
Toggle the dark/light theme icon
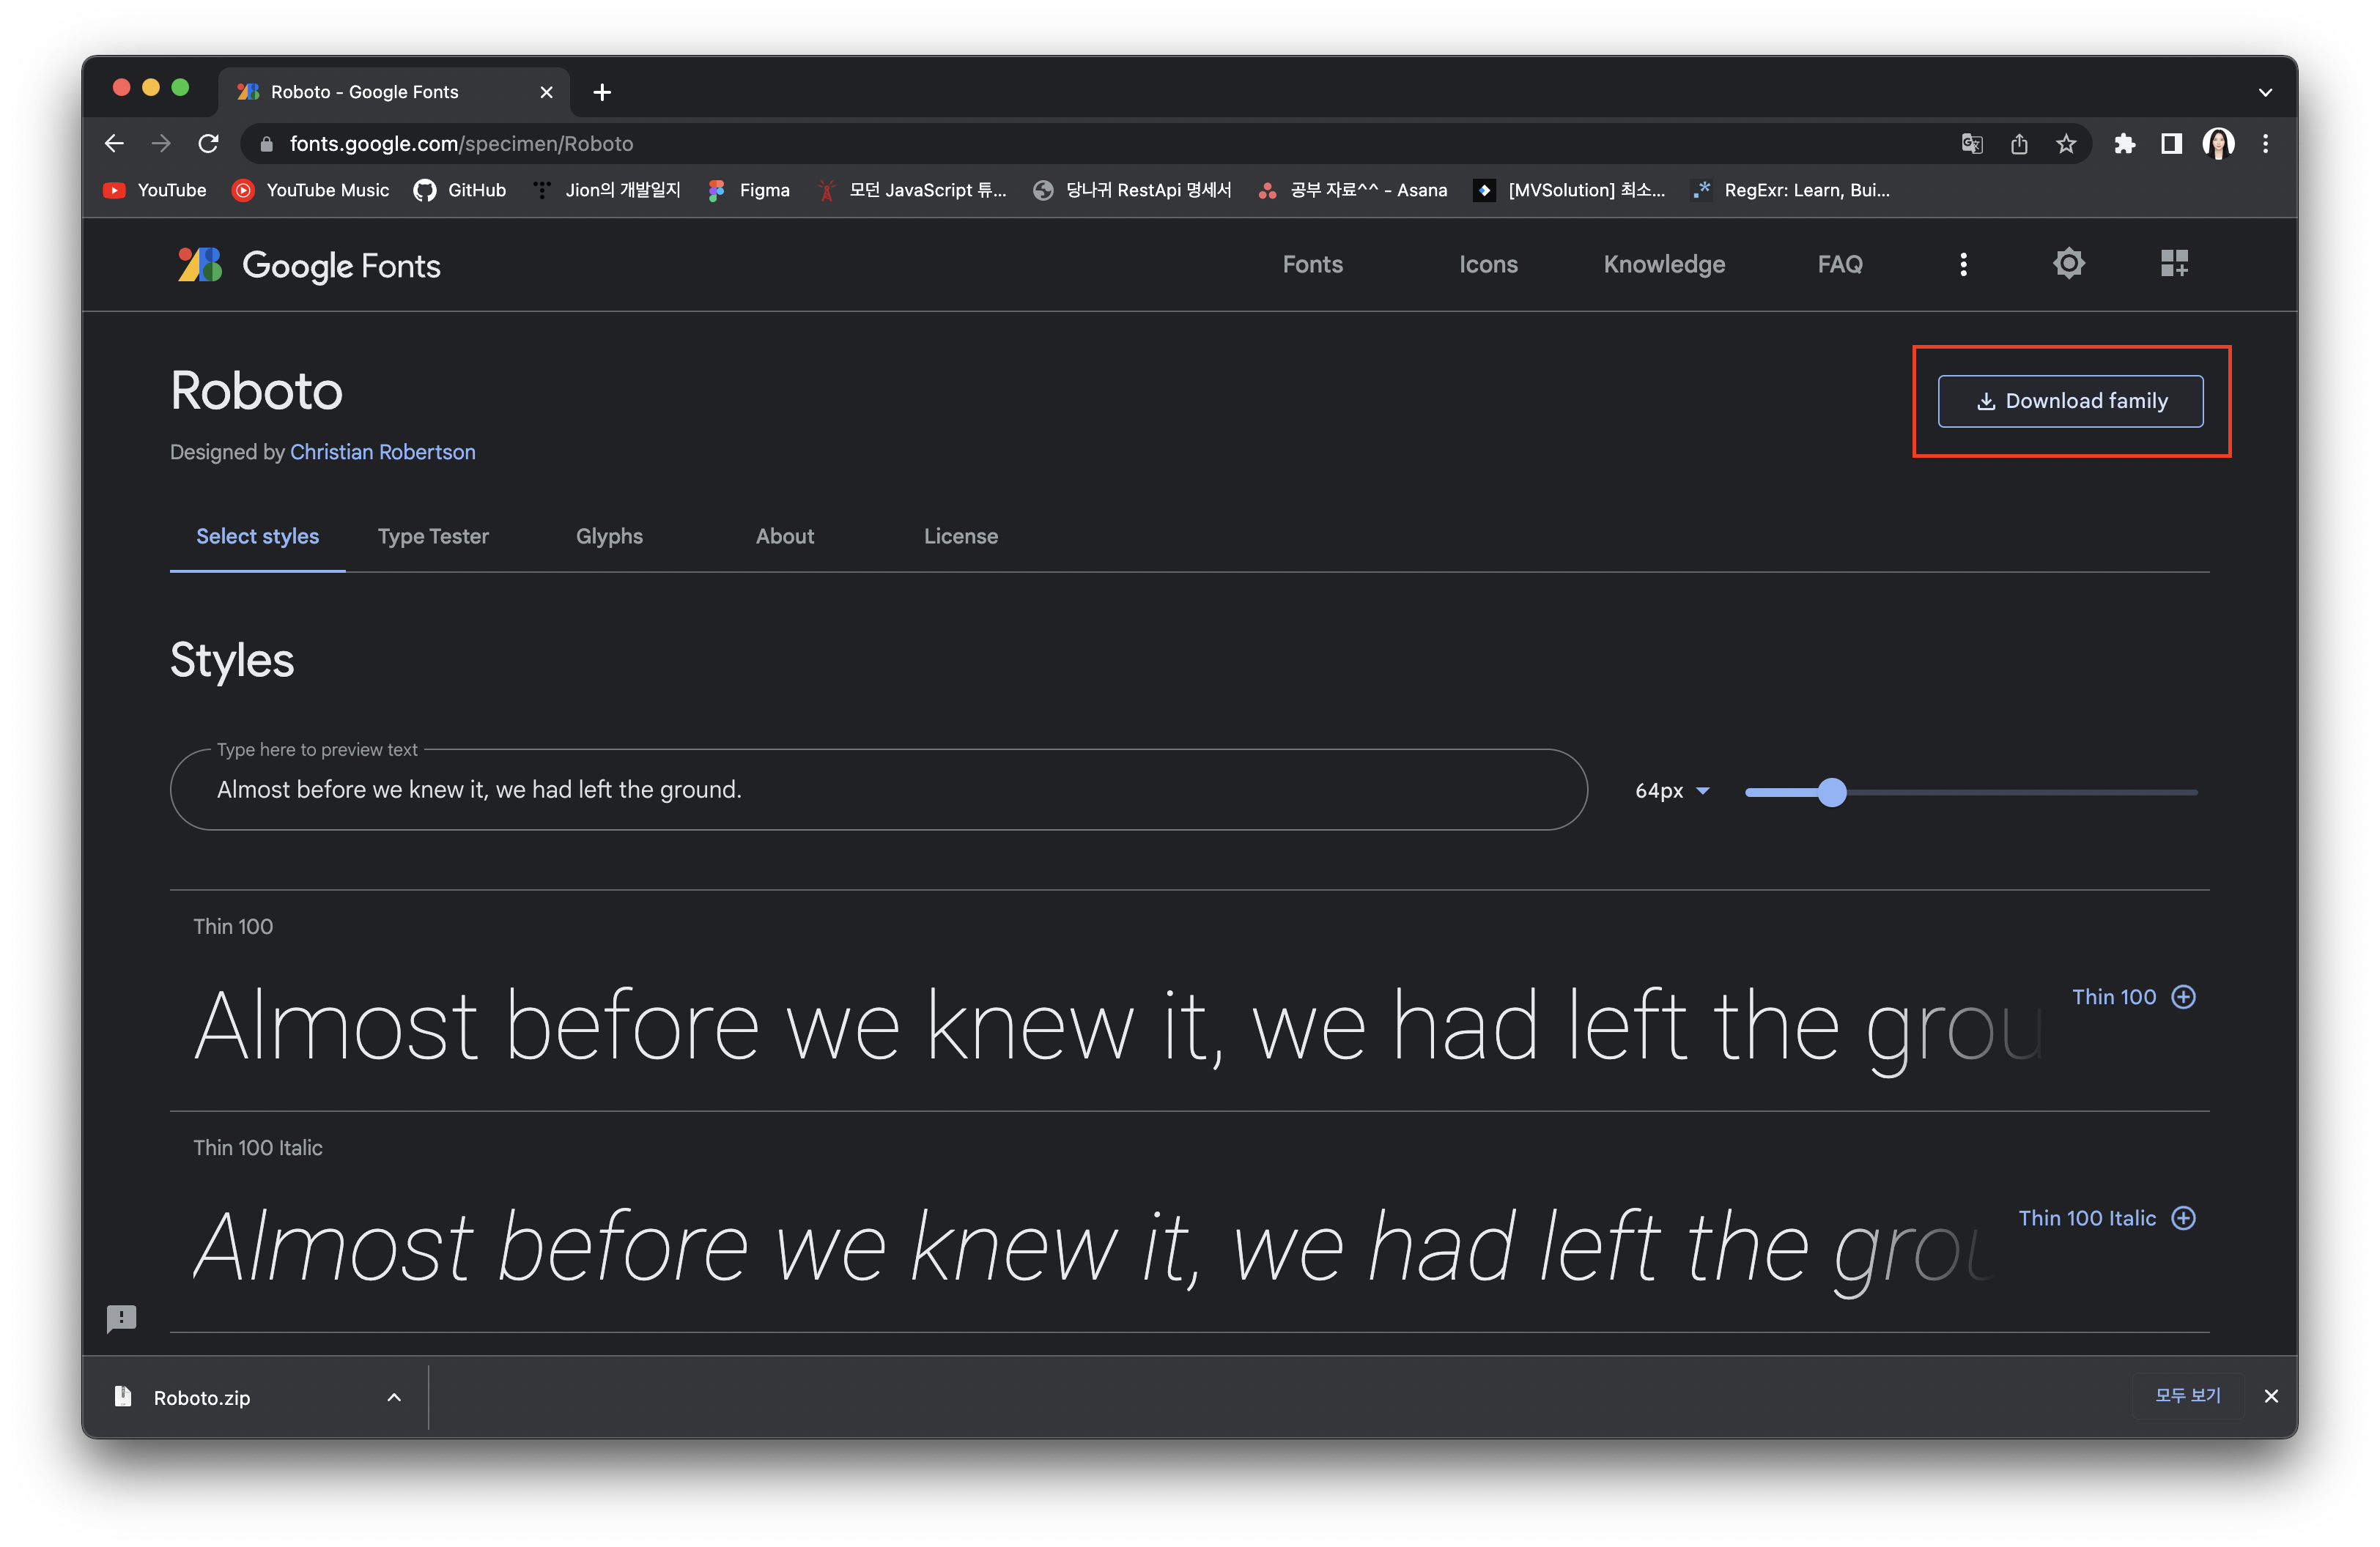[x=2068, y=264]
